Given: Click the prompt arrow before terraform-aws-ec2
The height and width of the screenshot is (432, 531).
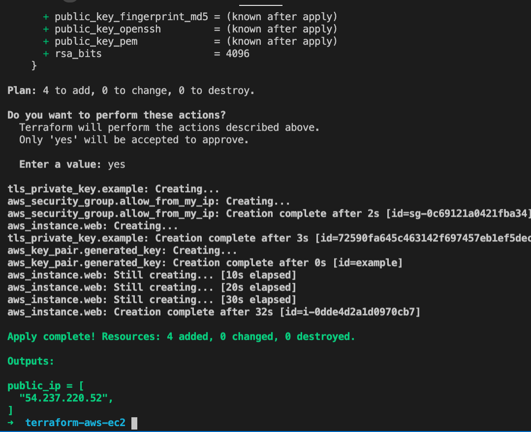Looking at the screenshot, I should 10,423.
